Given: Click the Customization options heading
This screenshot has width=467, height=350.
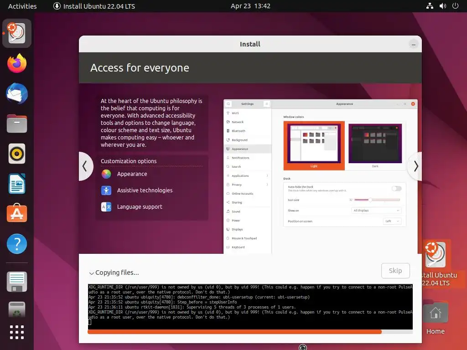Looking at the screenshot, I should 129,161.
